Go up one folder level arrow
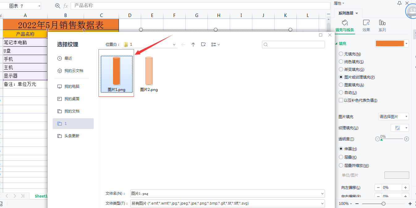416x208 pixels. click(x=193, y=45)
